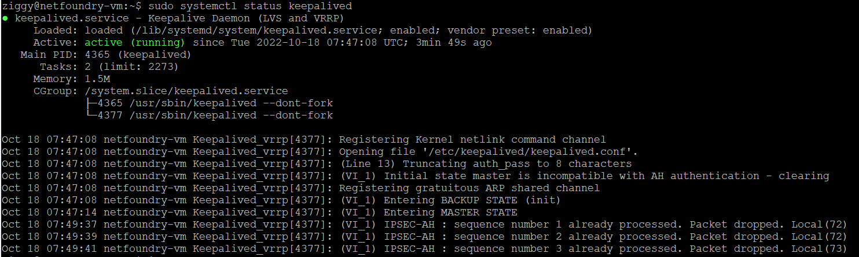The image size is (859, 257).
Task: Click the CGroup /system.slice/keepalived.service path
Action: (186, 91)
